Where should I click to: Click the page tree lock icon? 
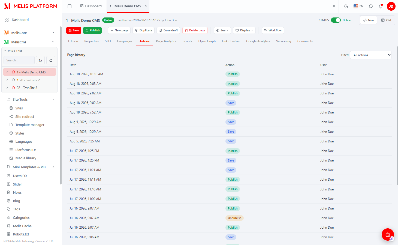click(51, 60)
